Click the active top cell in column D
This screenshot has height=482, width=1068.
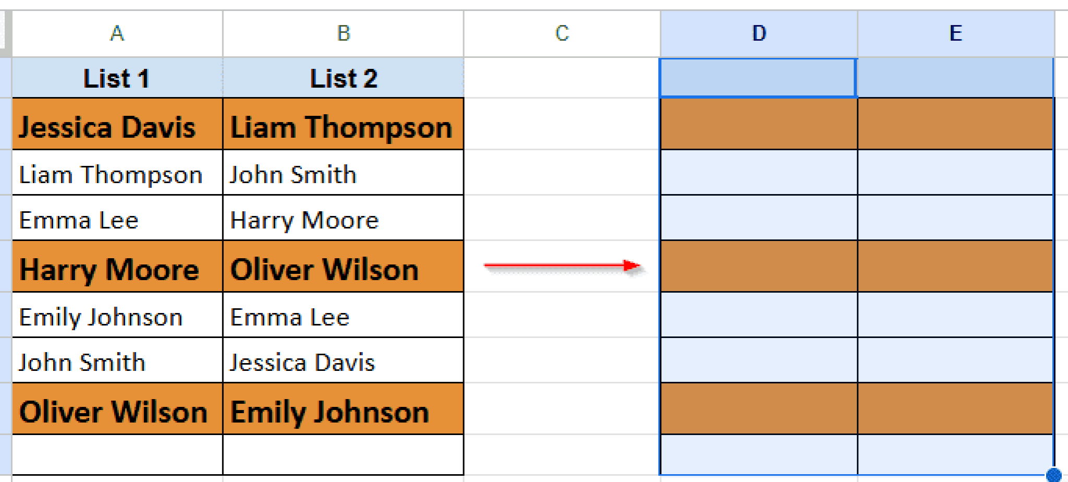[x=758, y=78]
